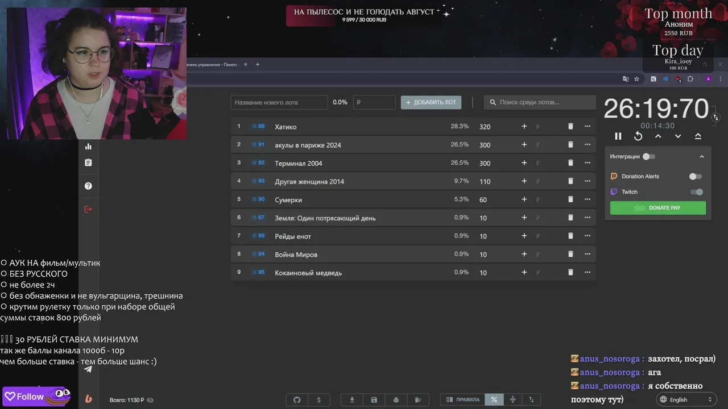
Task: Click the save floppy disk icon
Action: (x=374, y=400)
